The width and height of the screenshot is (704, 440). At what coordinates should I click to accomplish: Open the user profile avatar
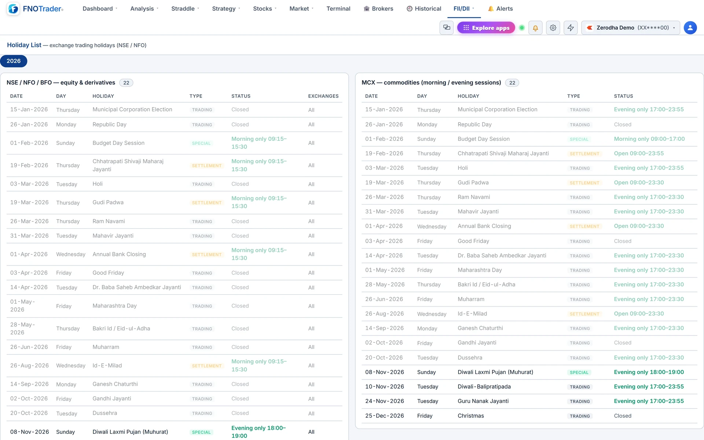690,27
